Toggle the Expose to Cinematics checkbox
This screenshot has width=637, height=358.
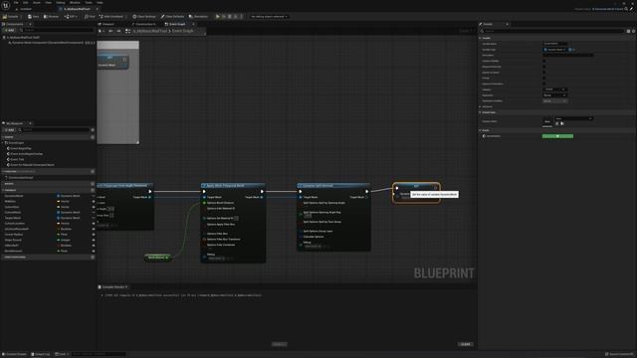[x=544, y=84]
